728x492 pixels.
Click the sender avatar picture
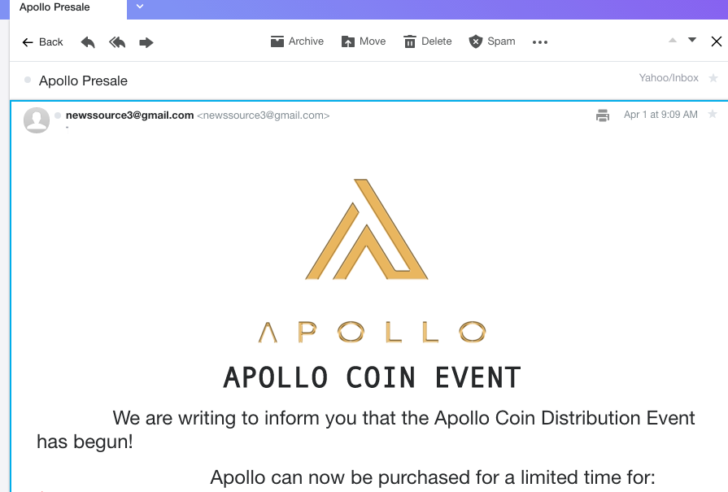[x=37, y=120]
